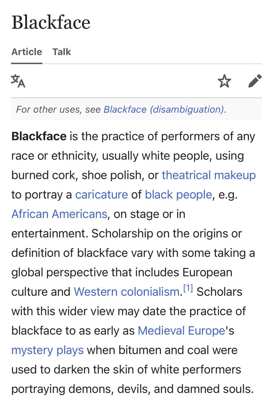Image resolution: width=273 pixels, height=398 pixels.
Task: Visit the black people link
Action: pos(178,194)
